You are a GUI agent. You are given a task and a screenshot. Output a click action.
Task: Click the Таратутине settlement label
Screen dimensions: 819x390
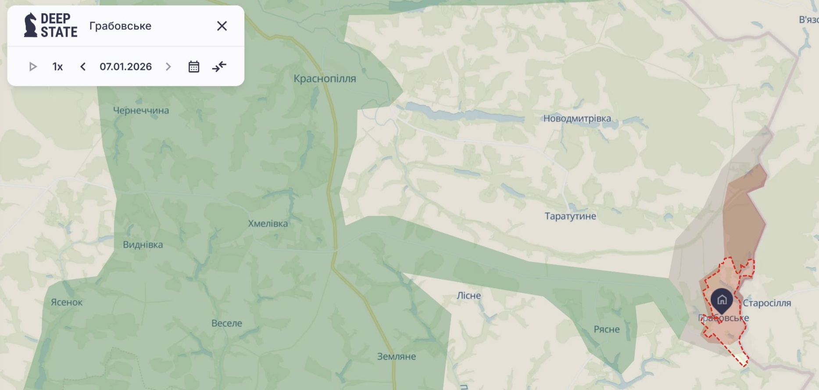point(570,216)
